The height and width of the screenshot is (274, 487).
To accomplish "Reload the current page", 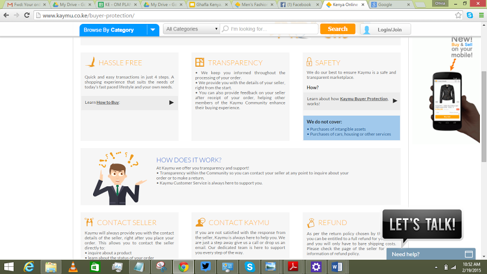I will pyautogui.click(x=27, y=16).
